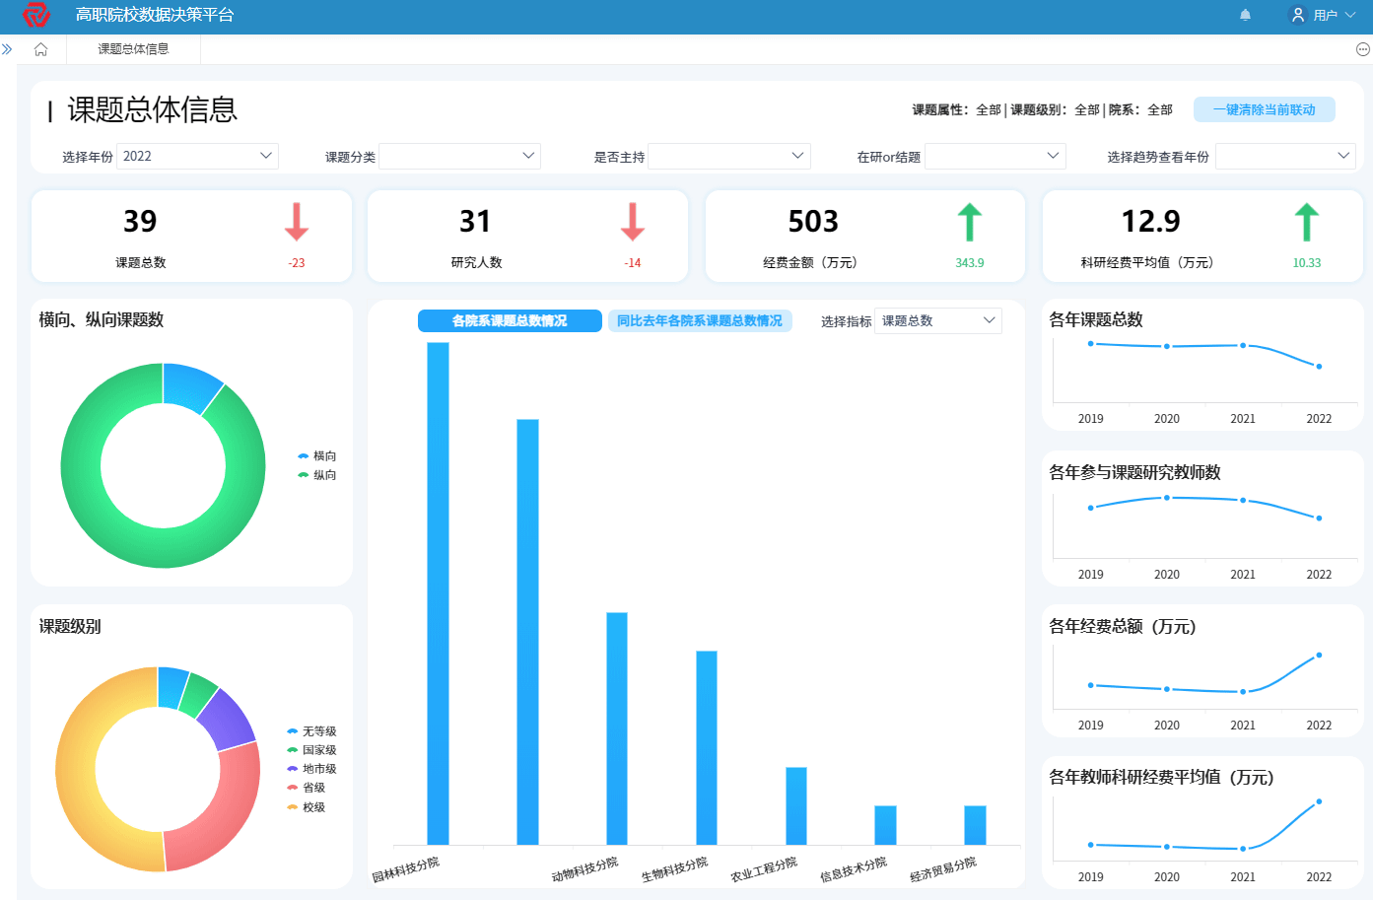Open the 选择指标 dropdown
The image size is (1373, 900).
[937, 320]
